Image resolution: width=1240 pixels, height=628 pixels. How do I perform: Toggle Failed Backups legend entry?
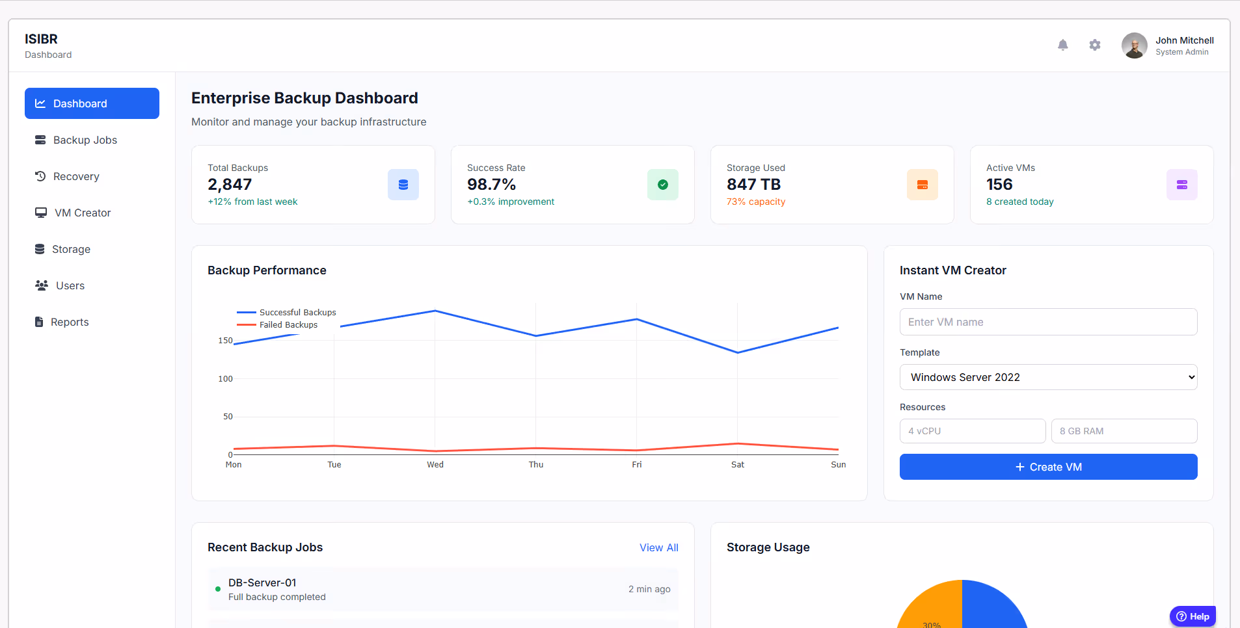click(x=277, y=324)
